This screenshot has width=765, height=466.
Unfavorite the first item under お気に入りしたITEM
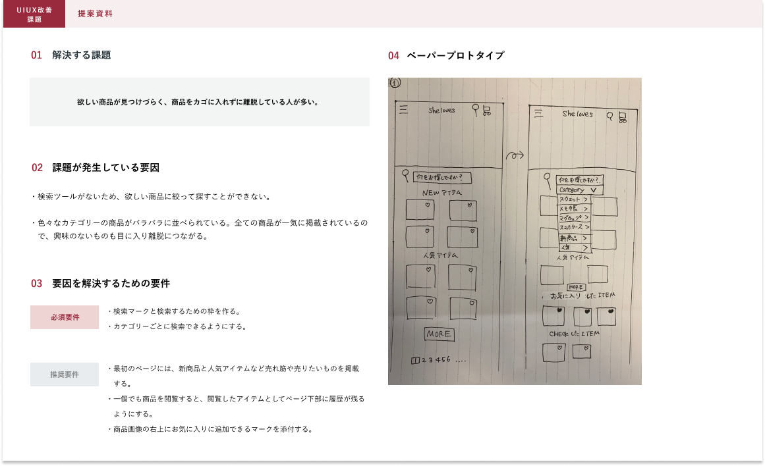tap(559, 310)
